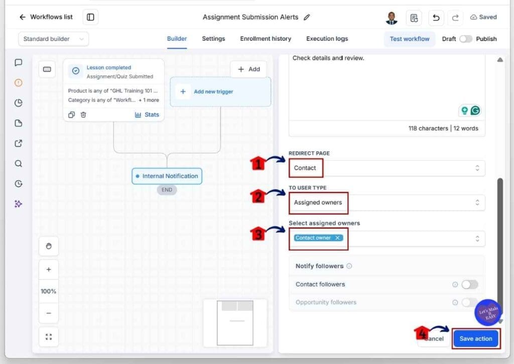Open Stats for the trigger
514x364 pixels.
(x=147, y=115)
